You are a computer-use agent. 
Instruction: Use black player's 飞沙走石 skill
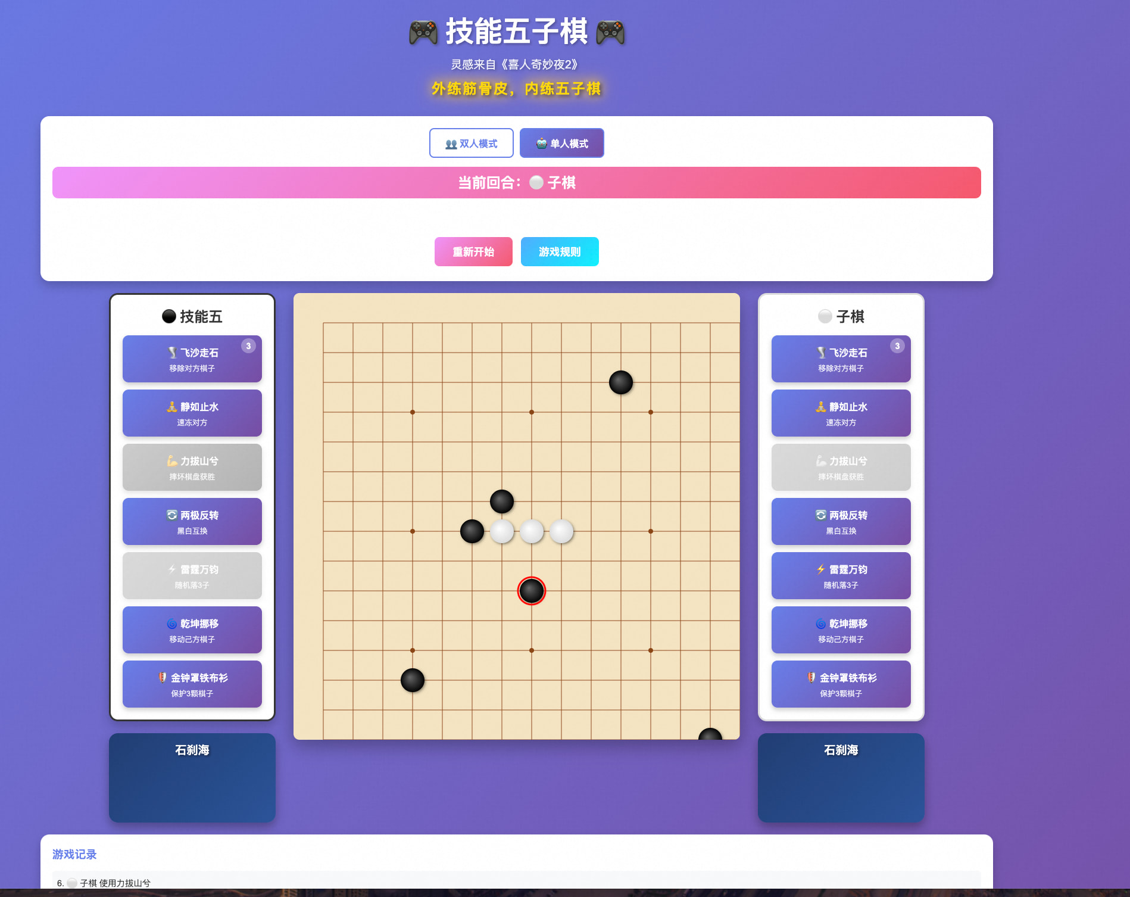click(192, 359)
